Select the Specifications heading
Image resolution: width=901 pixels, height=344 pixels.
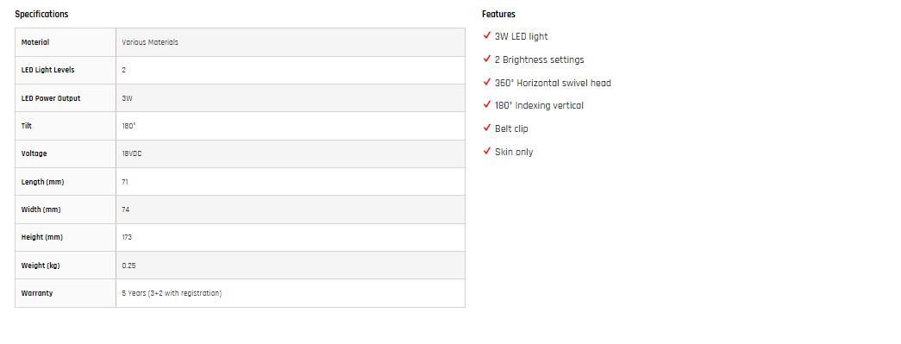coord(41,14)
